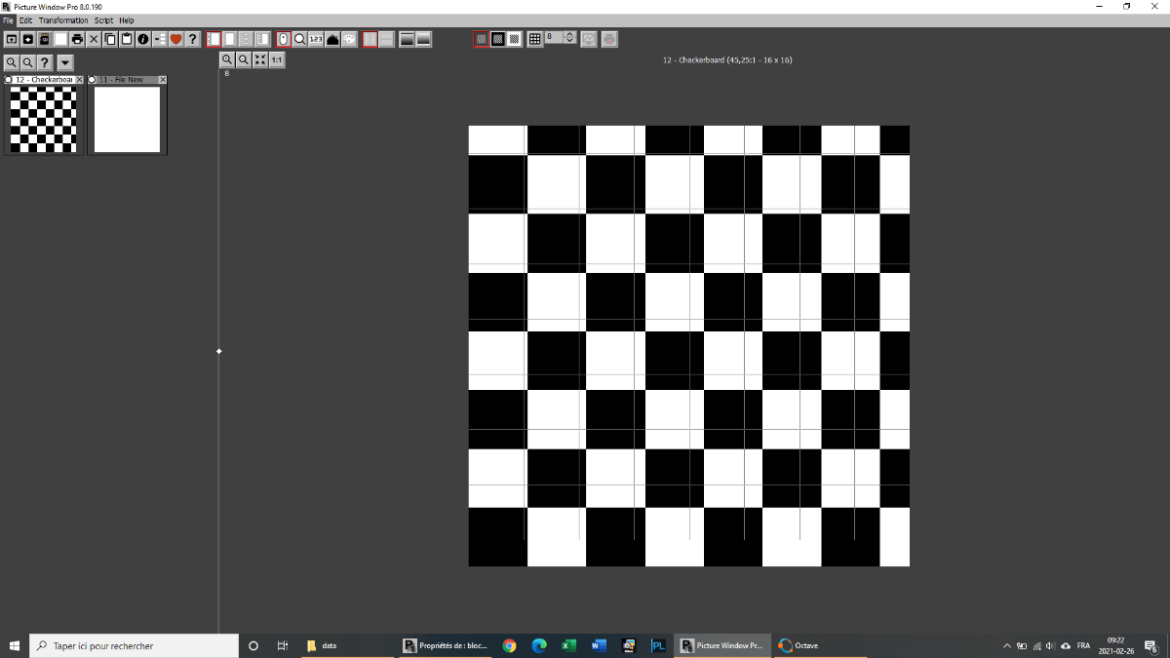Click the 123 readout icon
The width and height of the screenshot is (1170, 658).
[316, 39]
